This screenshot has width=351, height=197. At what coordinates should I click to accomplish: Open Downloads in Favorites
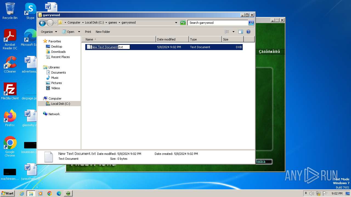pyautogui.click(x=58, y=52)
